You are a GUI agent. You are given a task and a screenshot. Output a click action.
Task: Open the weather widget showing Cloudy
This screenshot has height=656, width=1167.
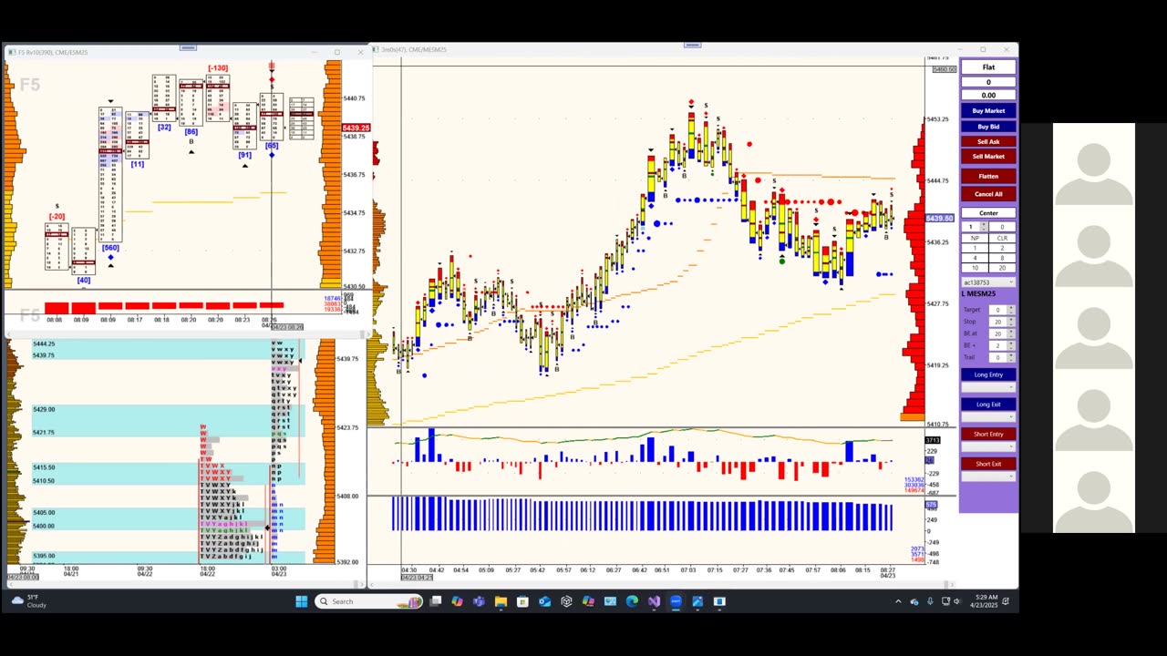coord(29,601)
